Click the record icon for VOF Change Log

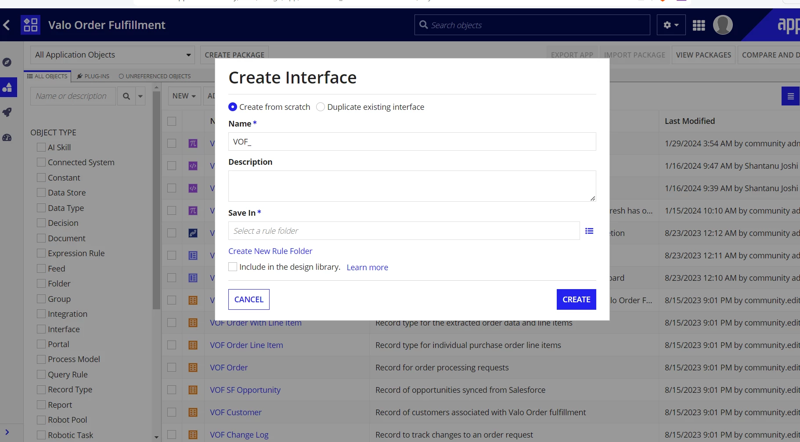click(x=193, y=435)
